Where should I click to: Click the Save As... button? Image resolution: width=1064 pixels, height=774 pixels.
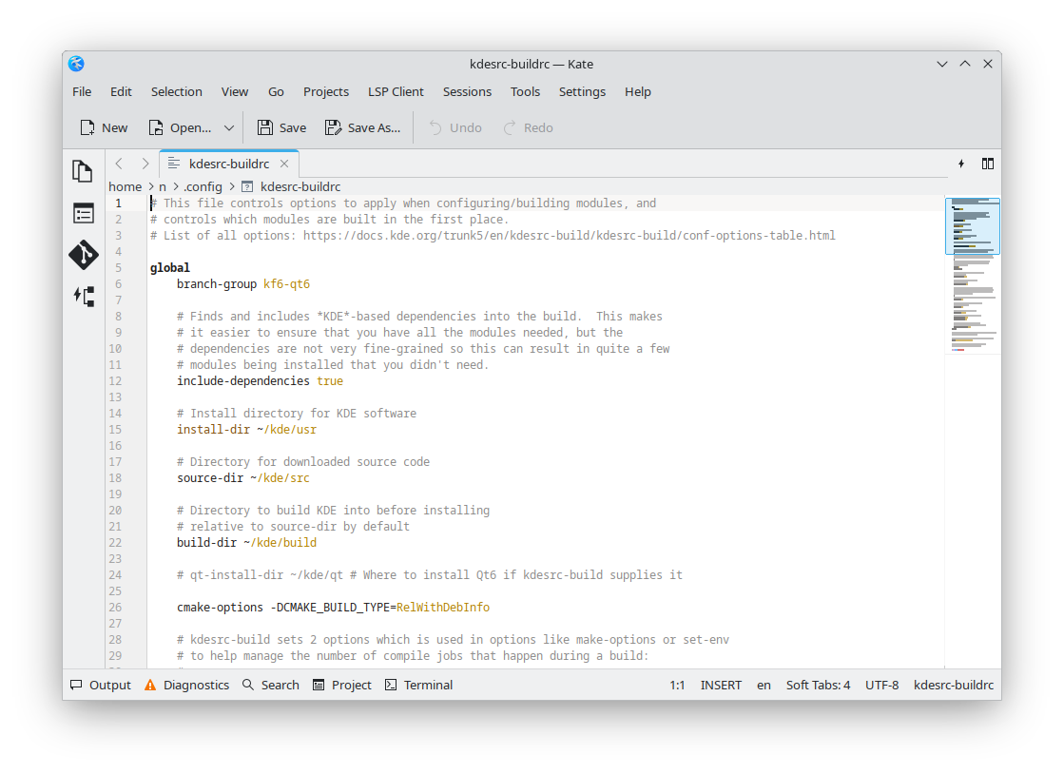point(362,127)
